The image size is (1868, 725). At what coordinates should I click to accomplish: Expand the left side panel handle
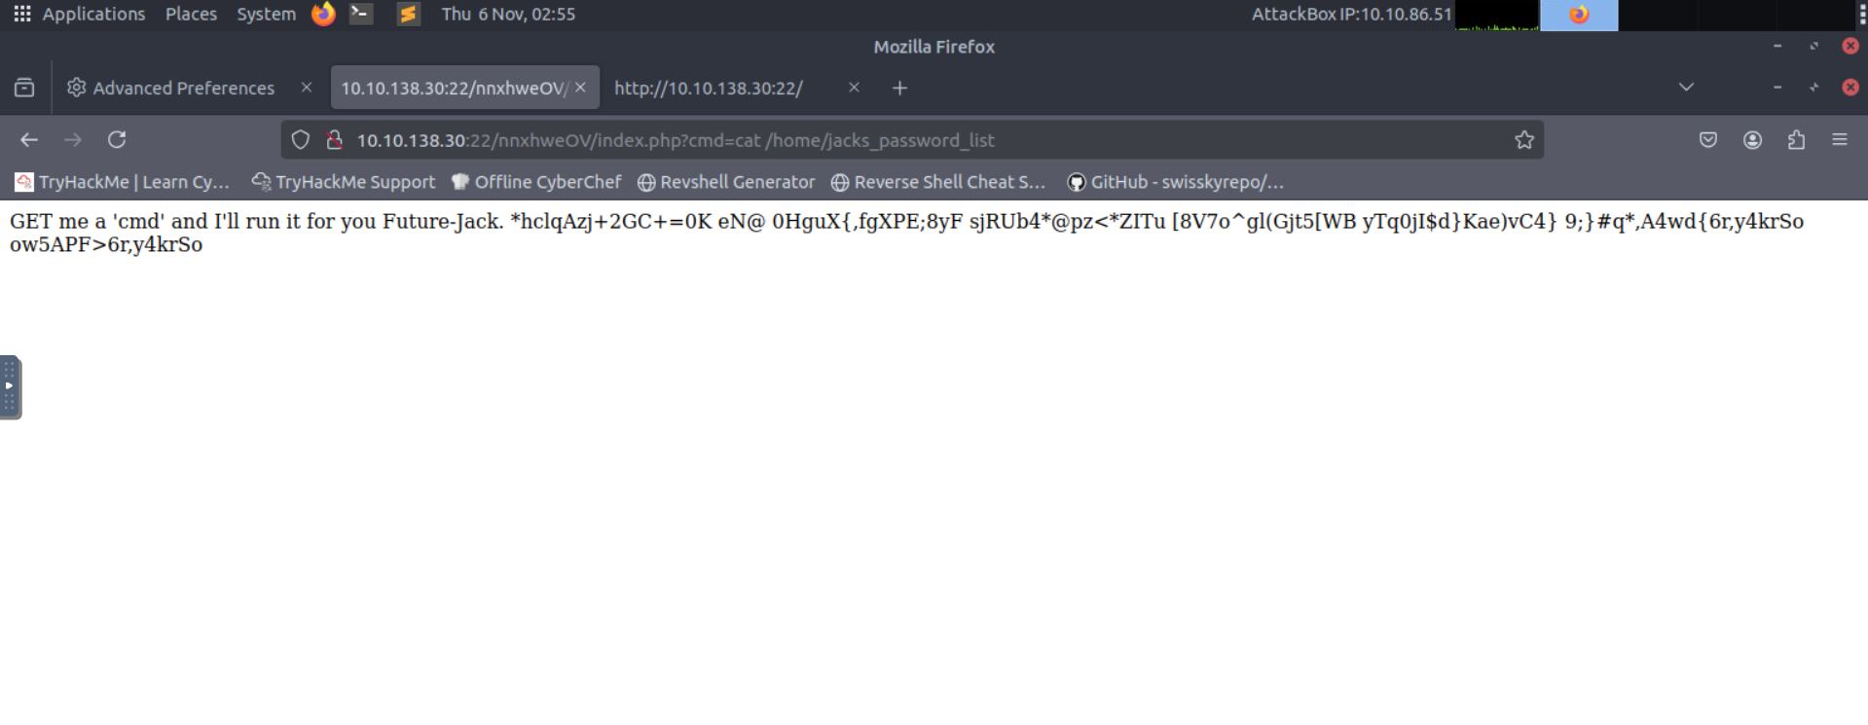(x=10, y=386)
